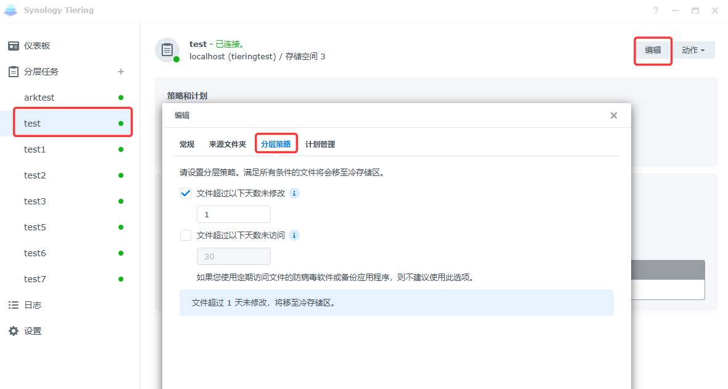728x389 pixels.
Task: Uncheck 文件超过以下天数未修改 checkbox
Action: coord(186,193)
